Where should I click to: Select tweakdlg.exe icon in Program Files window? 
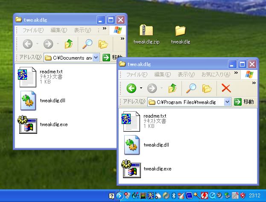coord(131,169)
